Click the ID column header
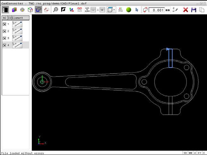Screen dimensions: 207x155 10,18
